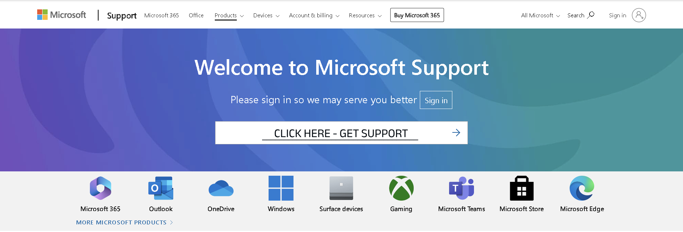The image size is (683, 232).
Task: Open the Surface devices icon
Action: click(x=341, y=188)
